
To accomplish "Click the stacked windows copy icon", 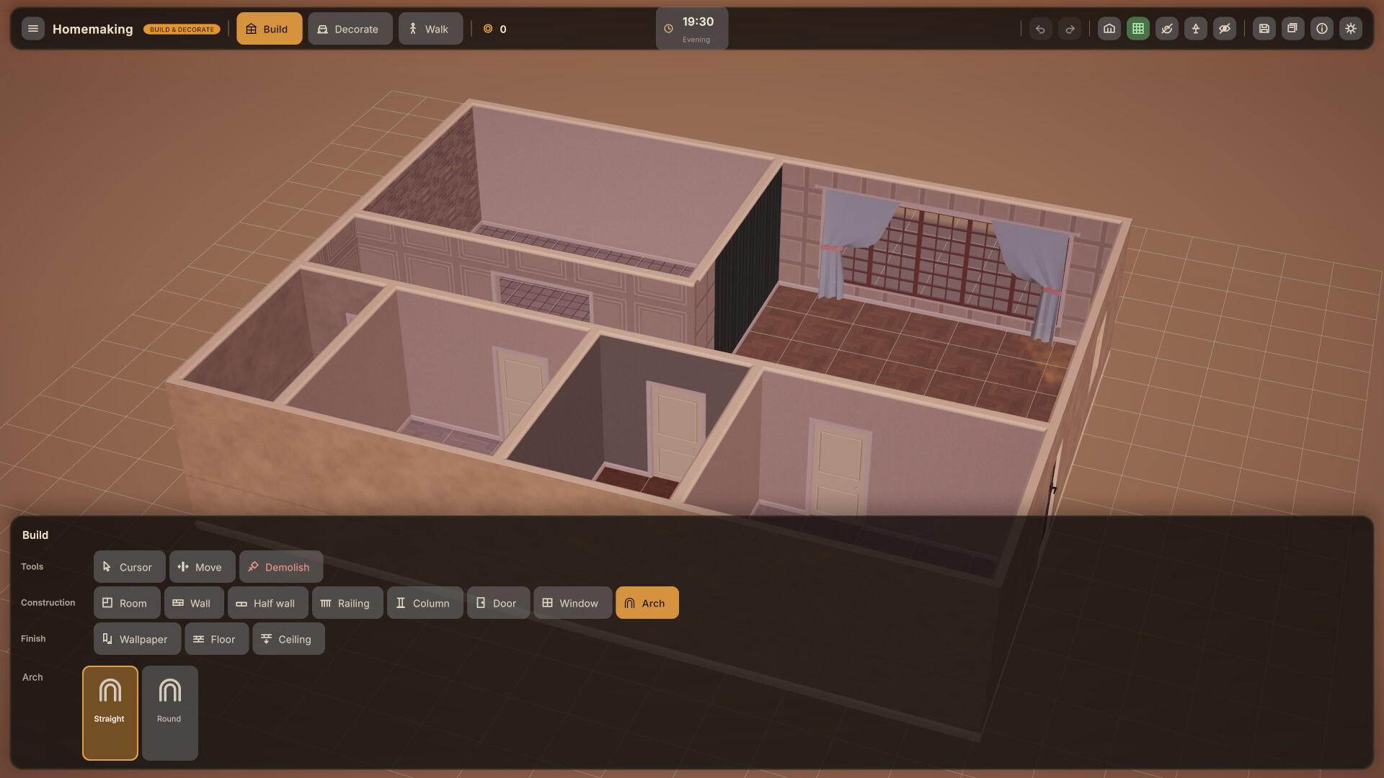I will (1293, 29).
